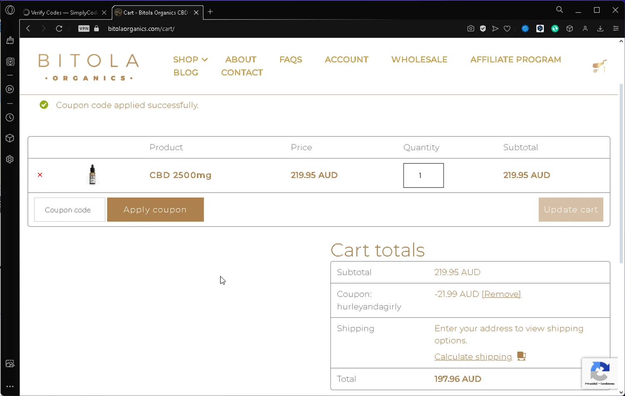Remove the hurleyandagirly coupon

pyautogui.click(x=501, y=294)
